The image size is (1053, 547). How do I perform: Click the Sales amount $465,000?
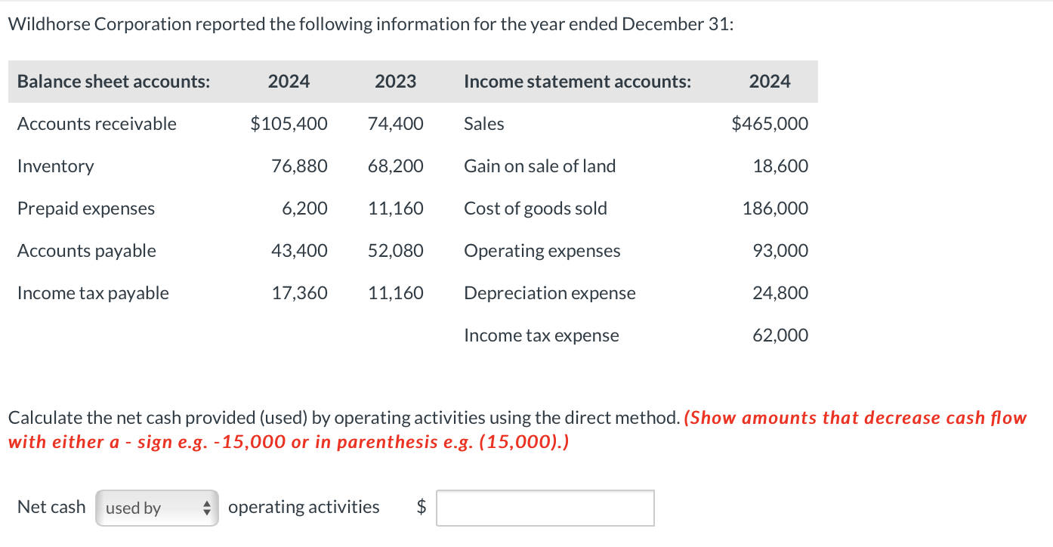(x=770, y=124)
